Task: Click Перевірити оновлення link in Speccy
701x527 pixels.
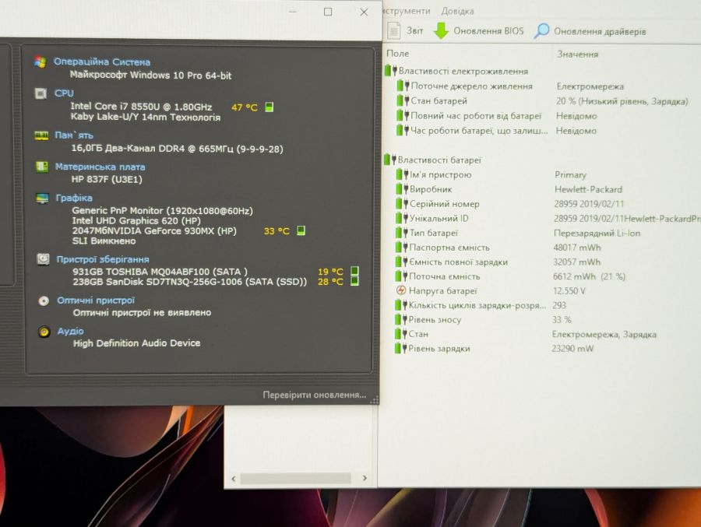Action: pyautogui.click(x=315, y=395)
